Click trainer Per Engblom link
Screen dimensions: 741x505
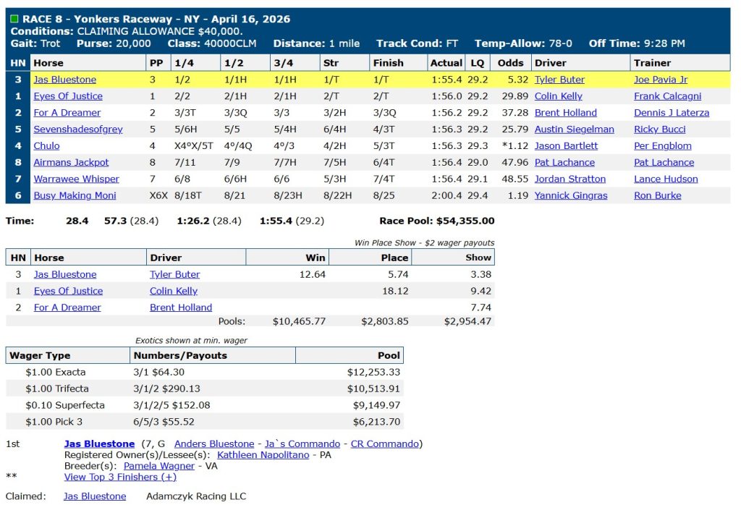(x=662, y=146)
